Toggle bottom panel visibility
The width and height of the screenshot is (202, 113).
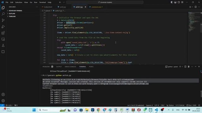(175, 2)
